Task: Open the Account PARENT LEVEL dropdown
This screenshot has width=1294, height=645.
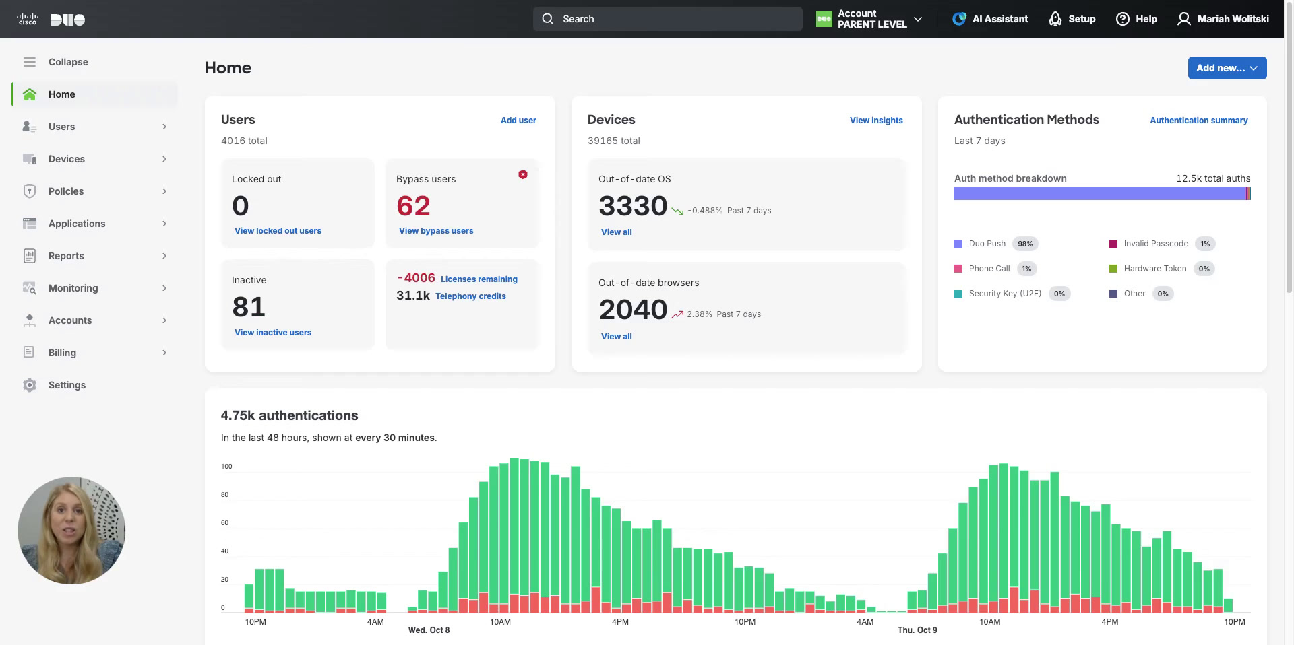Action: 869,19
